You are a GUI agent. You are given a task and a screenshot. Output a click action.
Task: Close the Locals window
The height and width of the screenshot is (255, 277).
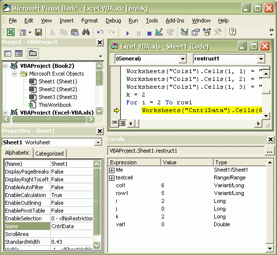coord(271,139)
